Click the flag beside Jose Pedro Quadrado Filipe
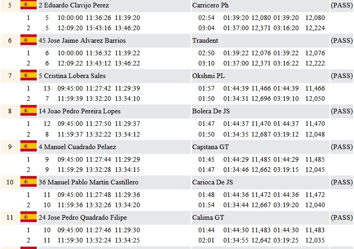 pyautogui.click(x=28, y=217)
